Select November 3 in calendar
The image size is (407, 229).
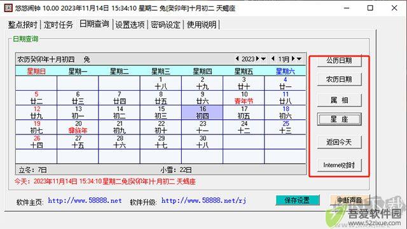coord(244,83)
